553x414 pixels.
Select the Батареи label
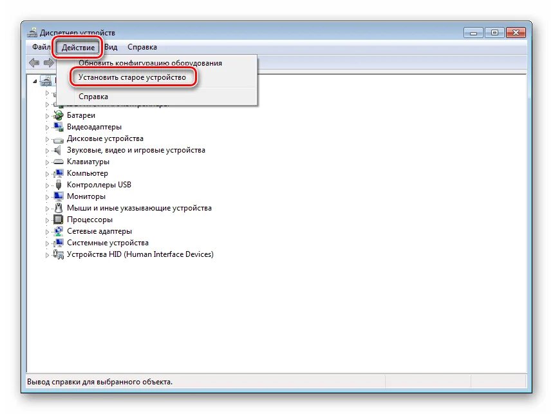(80, 115)
